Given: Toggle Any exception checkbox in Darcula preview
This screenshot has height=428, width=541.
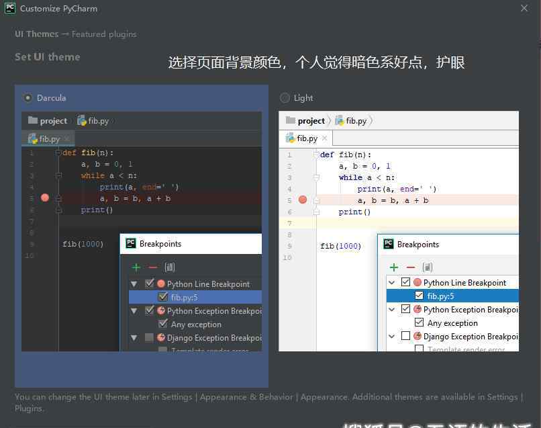Looking at the screenshot, I should [162, 324].
